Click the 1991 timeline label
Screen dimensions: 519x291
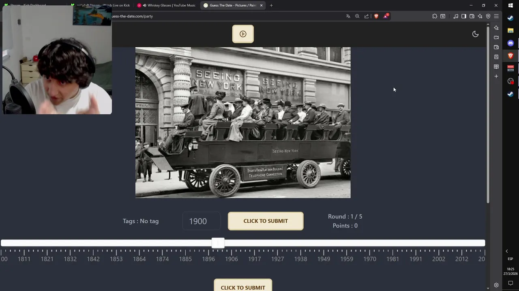(416, 259)
